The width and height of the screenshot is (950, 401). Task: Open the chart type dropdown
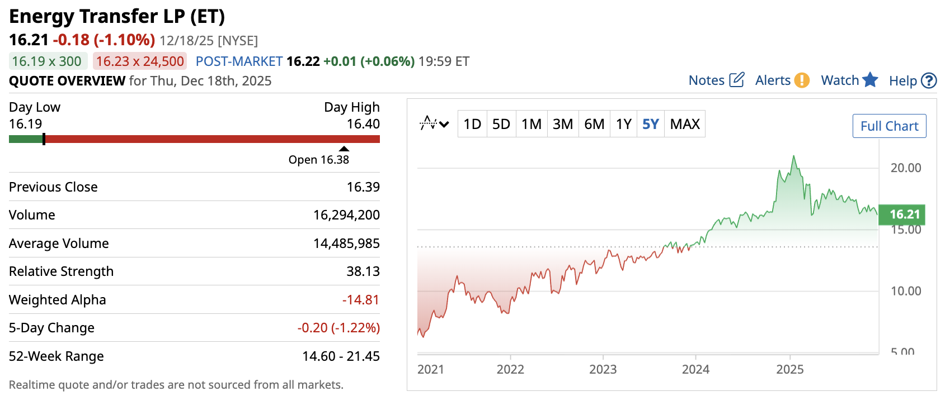click(x=435, y=123)
